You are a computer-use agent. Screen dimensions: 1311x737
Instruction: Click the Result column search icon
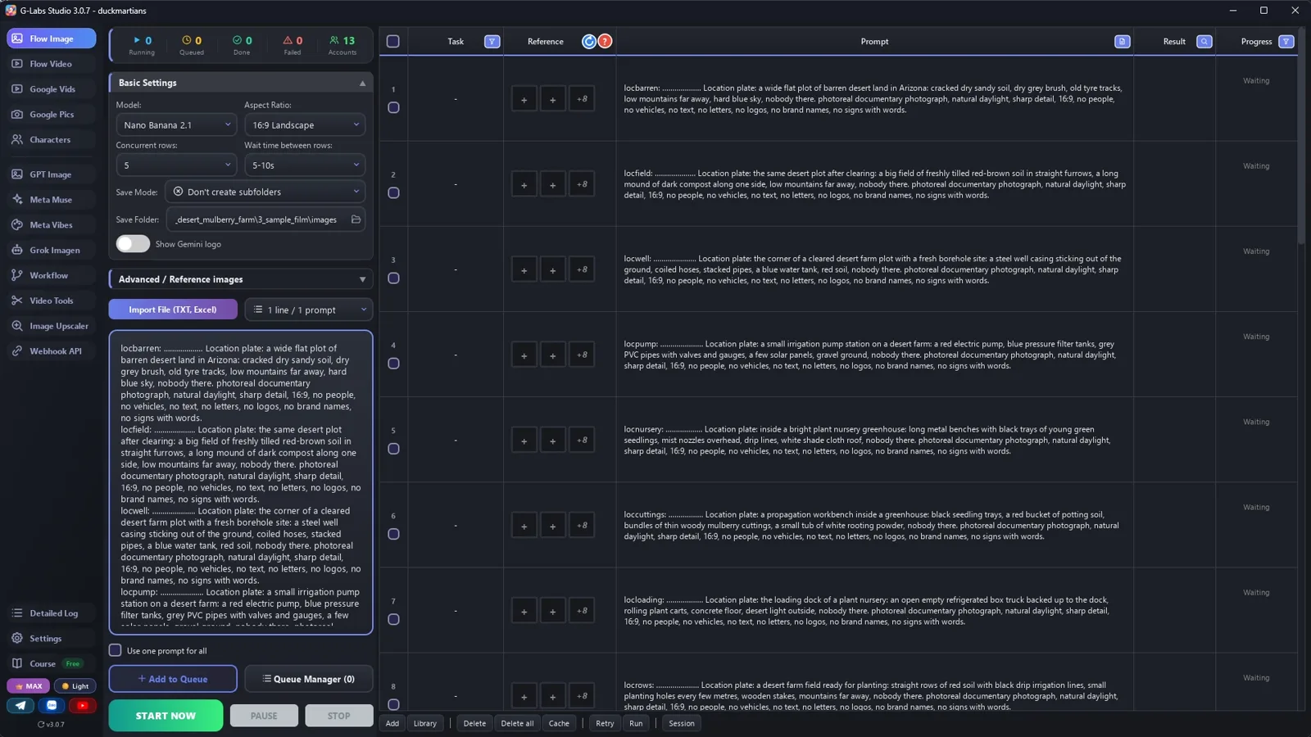tap(1204, 41)
